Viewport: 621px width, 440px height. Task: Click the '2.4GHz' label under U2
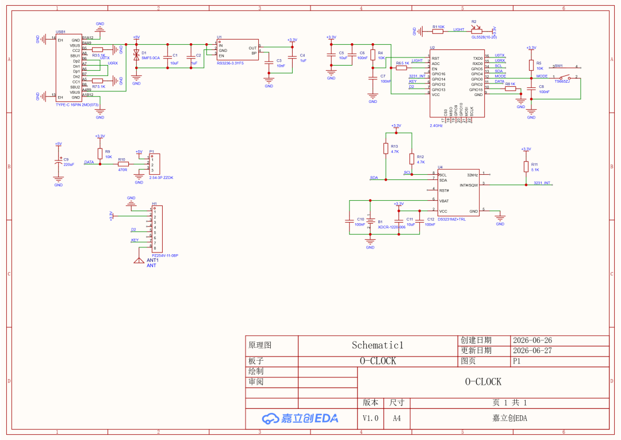coord(436,125)
